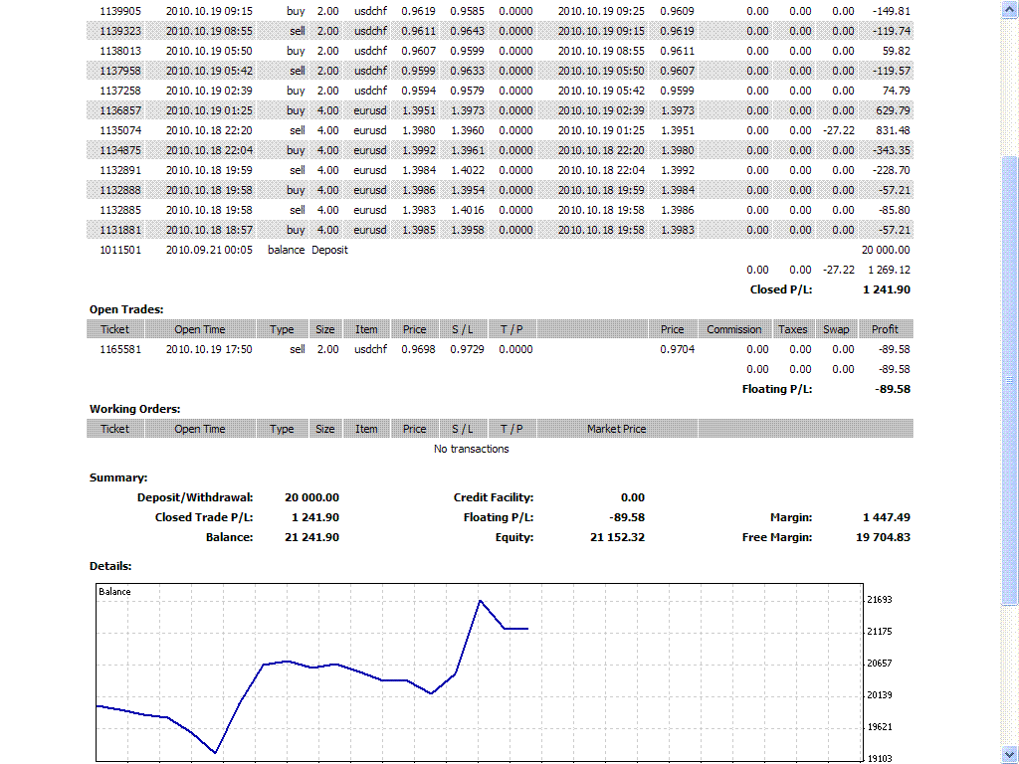Click the Equity value 21 152.32
Screen dimensions: 1019x764
(617, 537)
